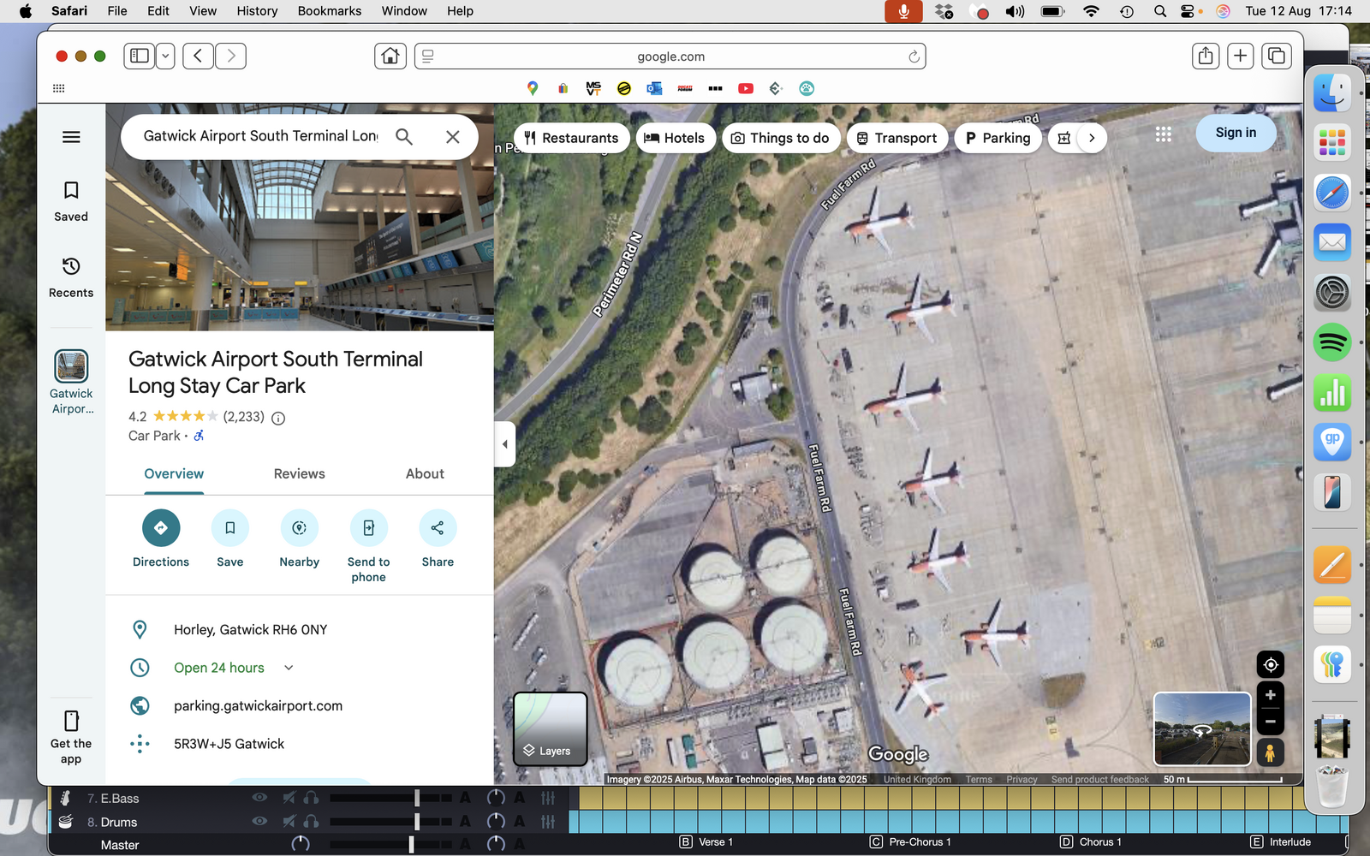Screen dimensions: 1370x856
Task: Click the Directions icon button
Action: [161, 528]
